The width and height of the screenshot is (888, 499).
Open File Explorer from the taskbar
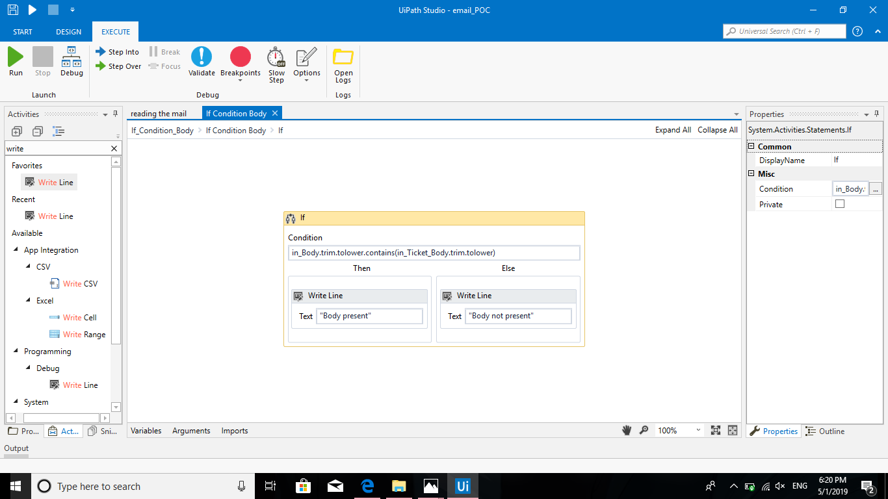[399, 486]
